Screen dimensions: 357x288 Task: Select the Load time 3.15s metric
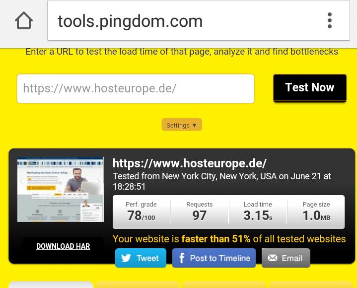coord(258,212)
